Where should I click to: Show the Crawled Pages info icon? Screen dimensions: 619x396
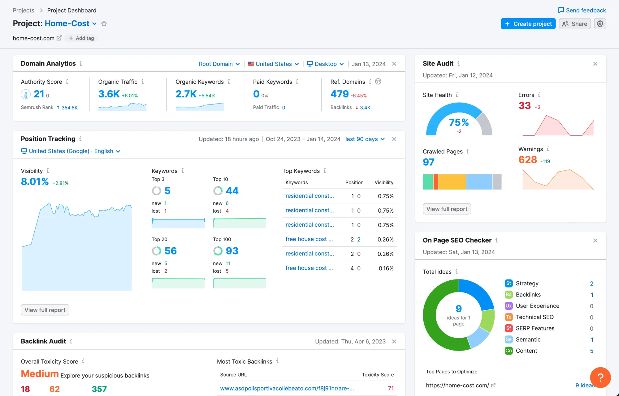468,151
